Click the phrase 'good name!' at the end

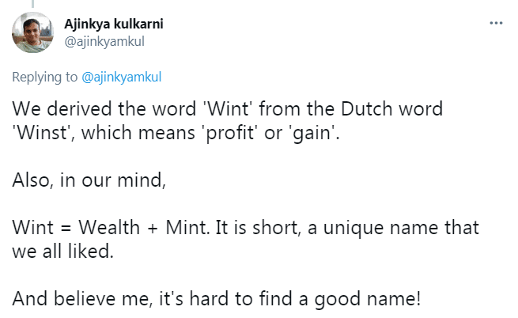tap(364, 299)
